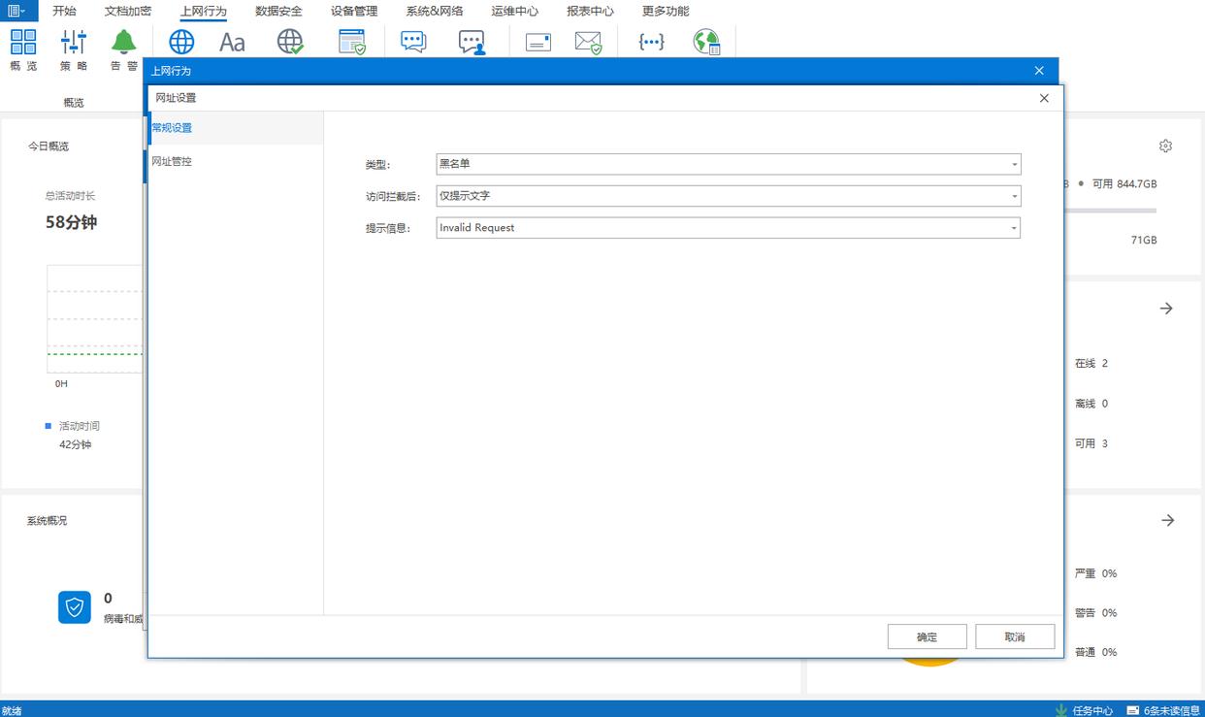
Task: Open the 类型 dropdown showing 黑名单
Action: pos(728,164)
